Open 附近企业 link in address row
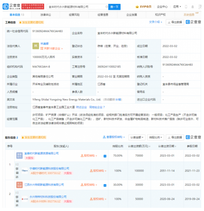Image resolution: width=204 pixels, height=211 pixels. click(x=81, y=107)
